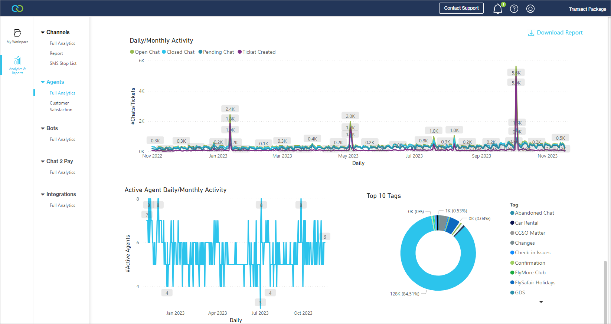Viewport: 611px width, 324px height.
Task: Select Check-in Issues tag in legend
Action: click(530, 252)
